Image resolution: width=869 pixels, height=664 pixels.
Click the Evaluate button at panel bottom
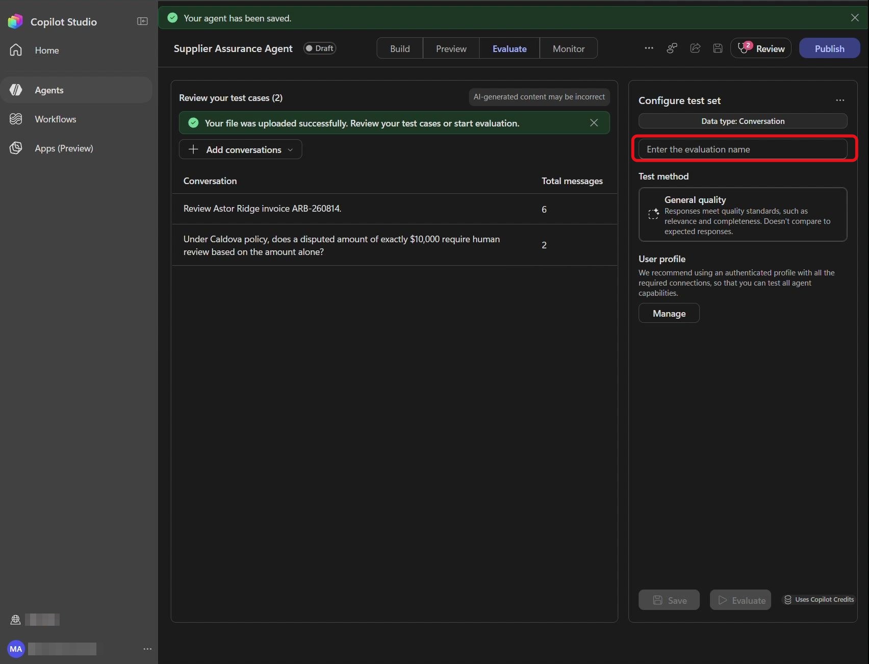click(740, 600)
